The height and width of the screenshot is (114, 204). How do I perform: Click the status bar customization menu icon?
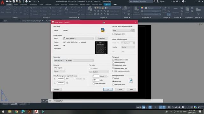[202, 107]
